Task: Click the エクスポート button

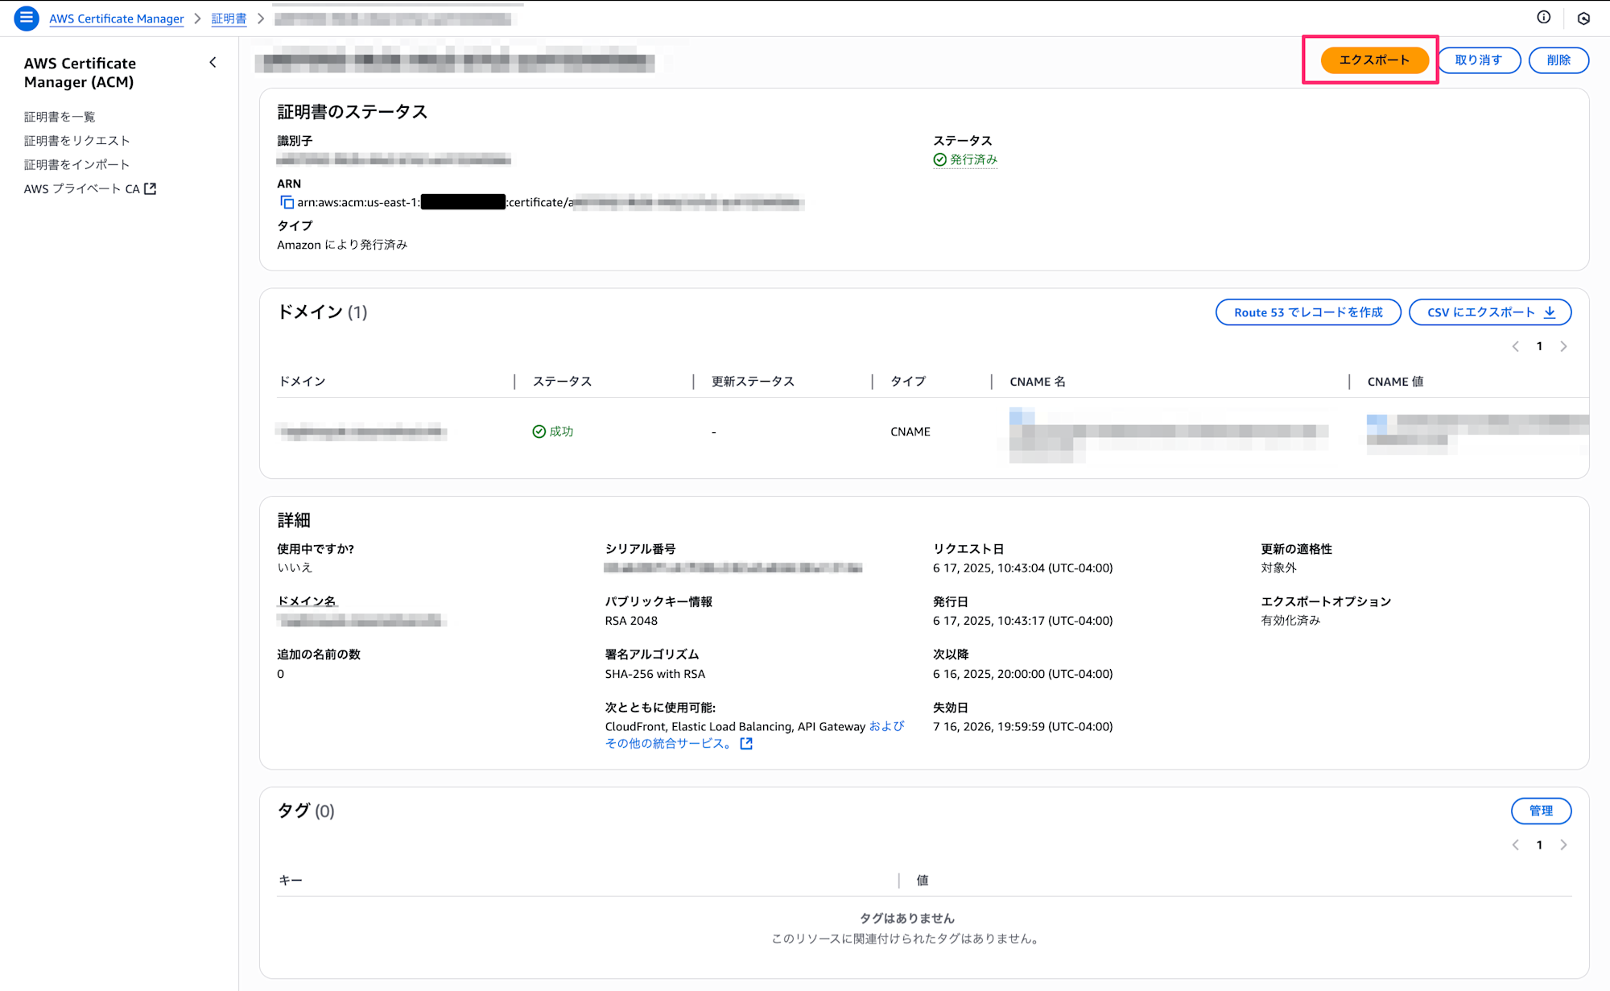Action: tap(1374, 60)
